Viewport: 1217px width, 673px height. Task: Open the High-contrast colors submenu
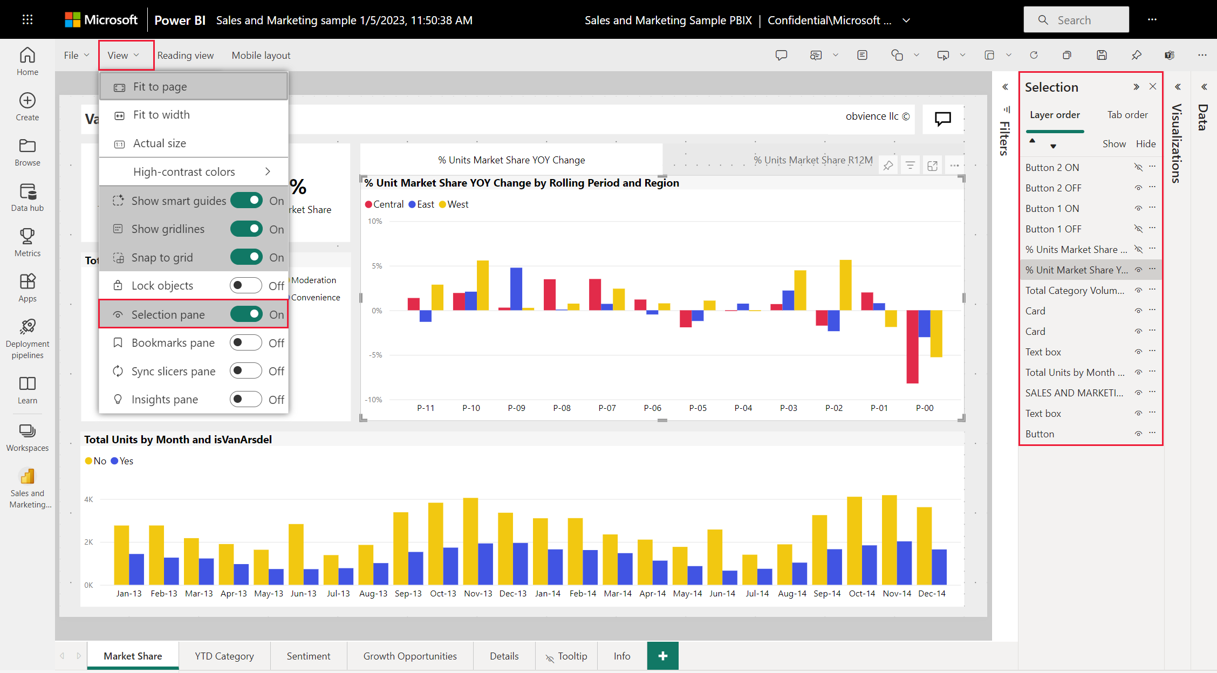tap(194, 171)
